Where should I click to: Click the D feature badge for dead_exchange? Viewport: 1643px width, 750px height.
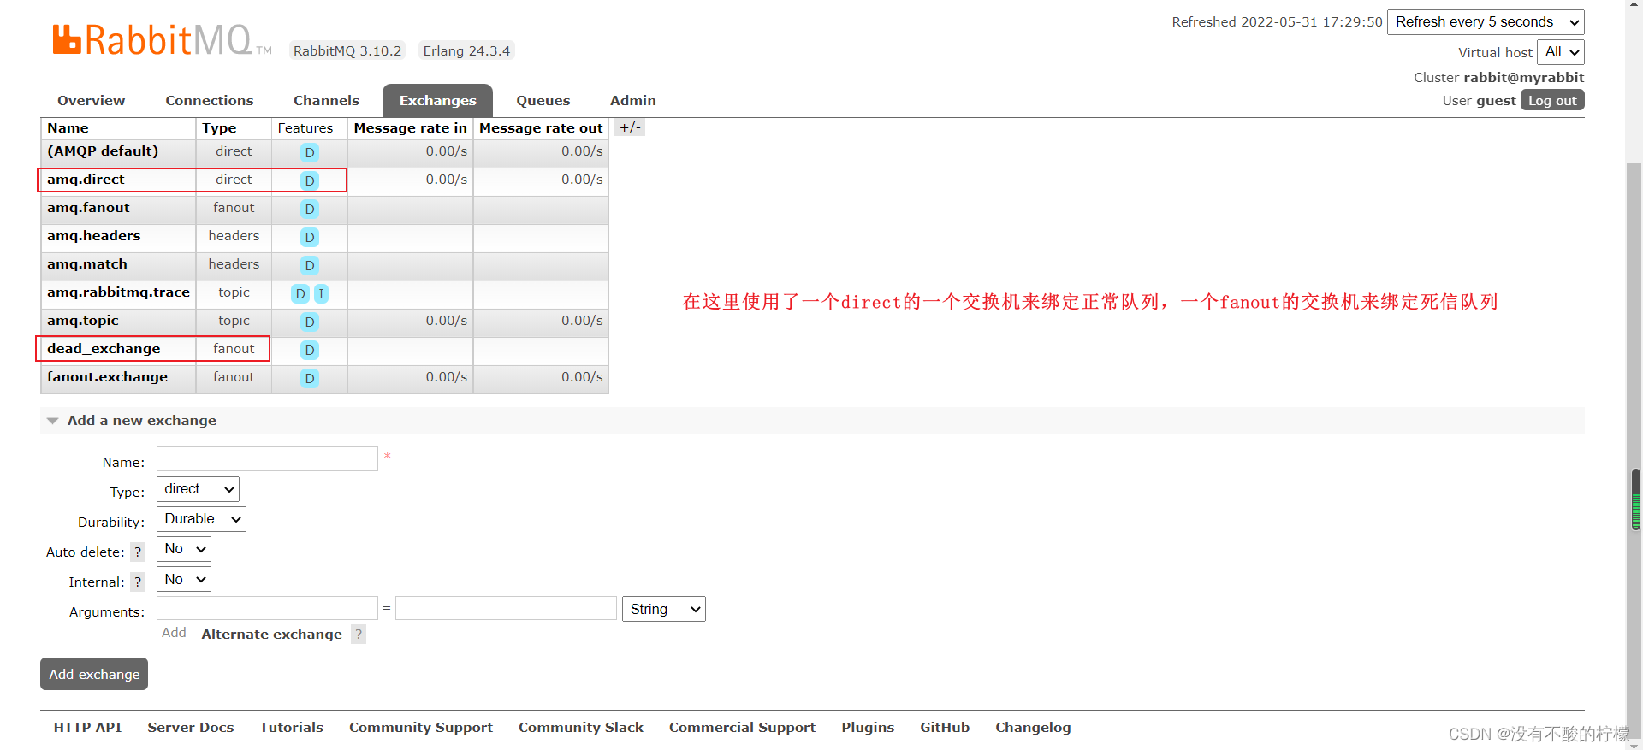pos(310,350)
